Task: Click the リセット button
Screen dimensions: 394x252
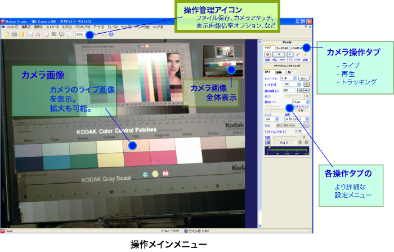Action: point(304,78)
